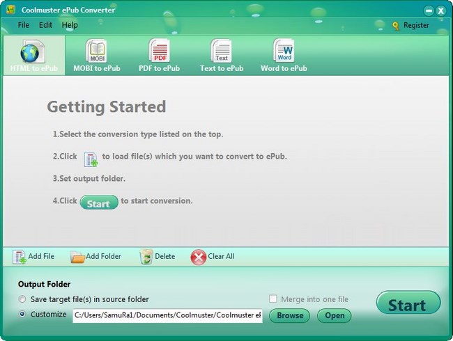The image size is (453, 341).
Task: Select the HTML to ePub conversion type
Action: pyautogui.click(x=33, y=56)
